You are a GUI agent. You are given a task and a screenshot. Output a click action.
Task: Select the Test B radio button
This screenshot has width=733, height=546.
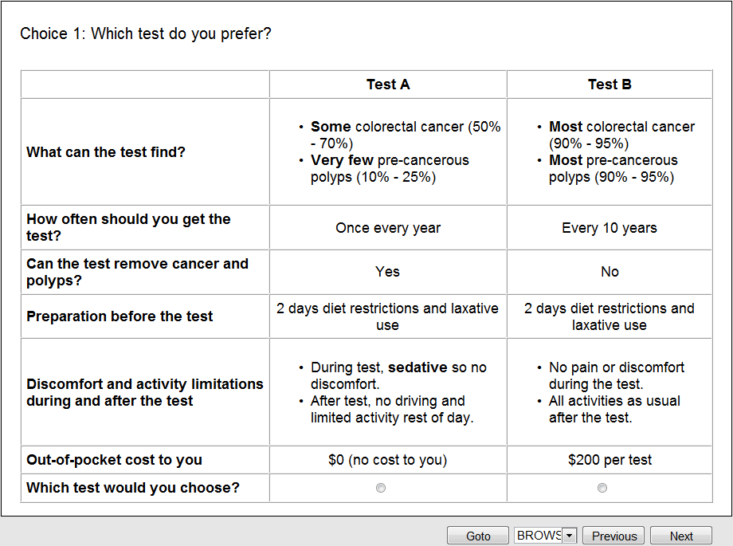point(602,488)
